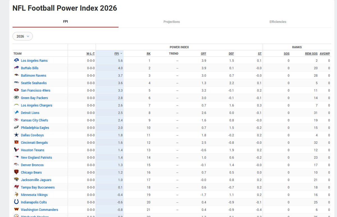
Task: Open Seattle Seahawks team link
Action: pos(34,83)
